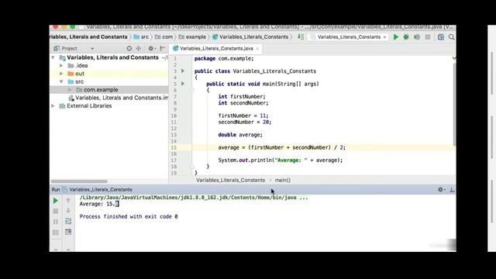Image resolution: width=496 pixels, height=279 pixels.
Task: Select the com.example package row
Action: click(108, 90)
